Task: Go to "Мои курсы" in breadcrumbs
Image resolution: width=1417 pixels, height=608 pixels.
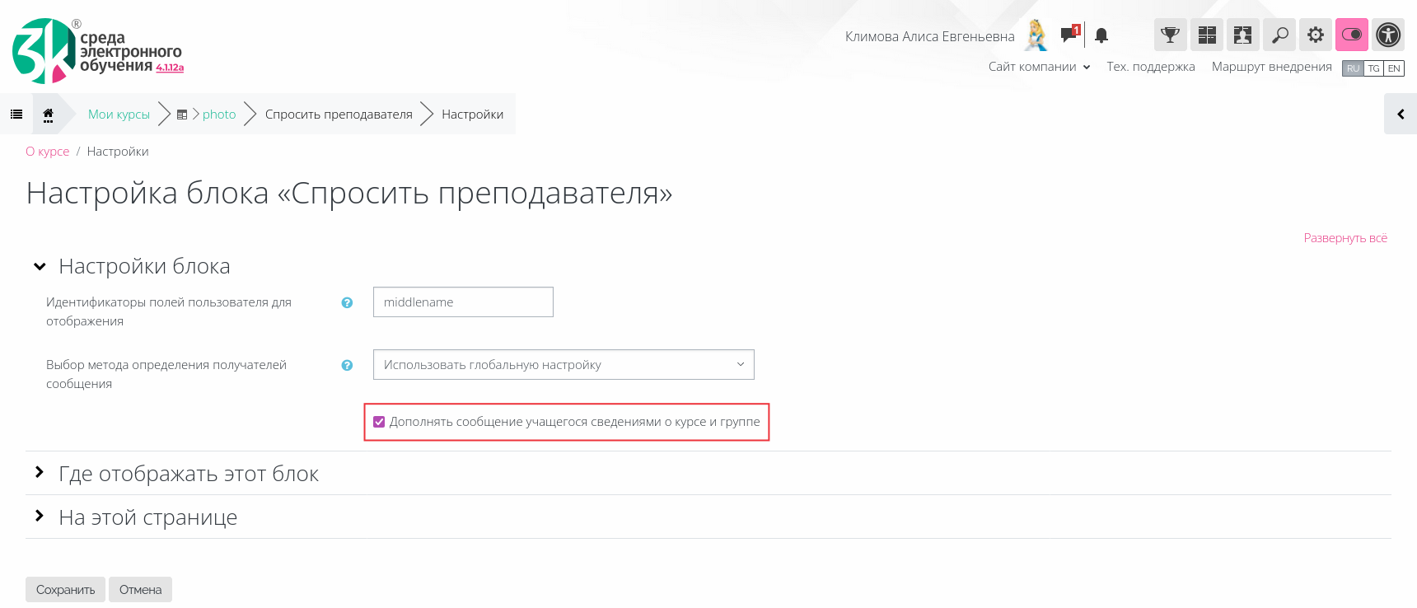Action: [119, 115]
